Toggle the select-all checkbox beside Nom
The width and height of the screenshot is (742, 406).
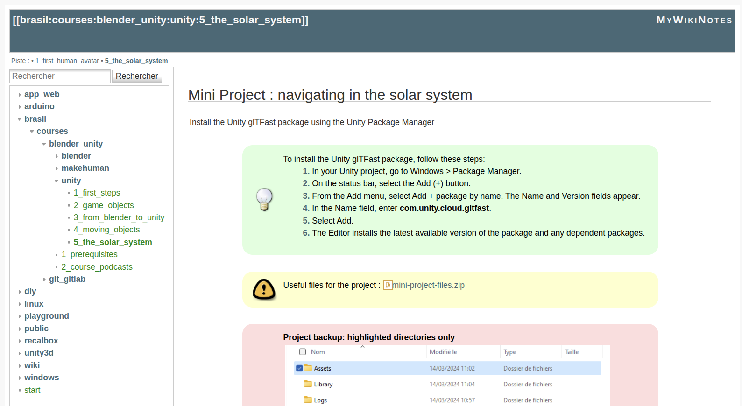(x=303, y=352)
